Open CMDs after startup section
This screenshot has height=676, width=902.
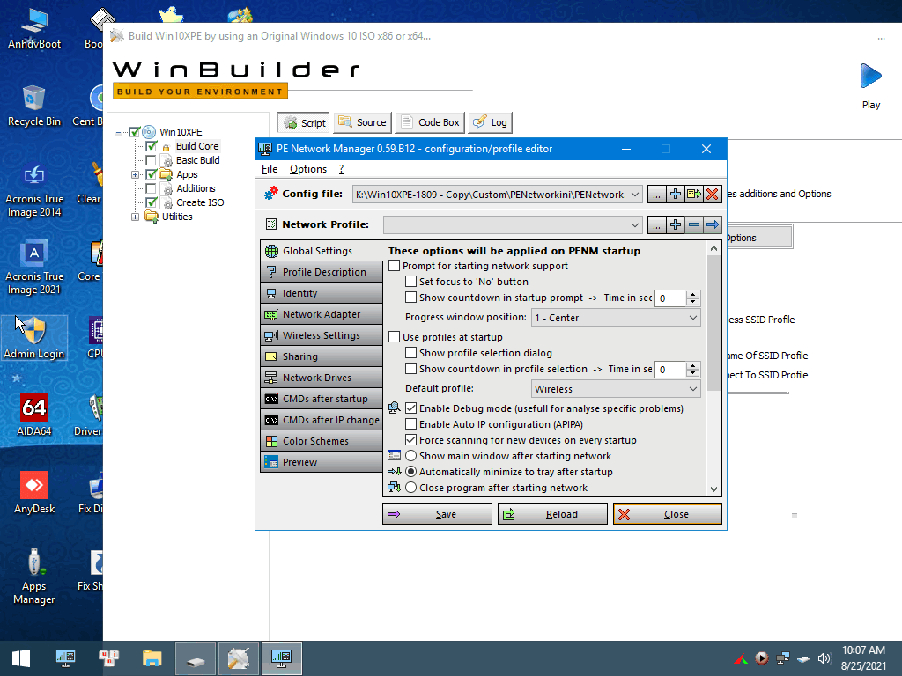pyautogui.click(x=322, y=399)
